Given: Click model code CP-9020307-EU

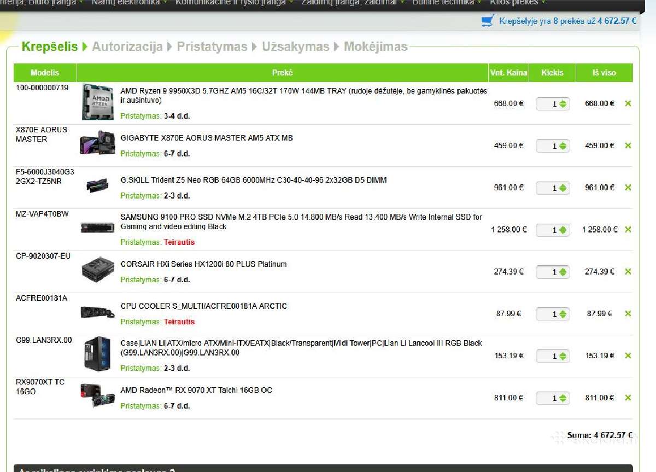Looking at the screenshot, I should coord(43,256).
